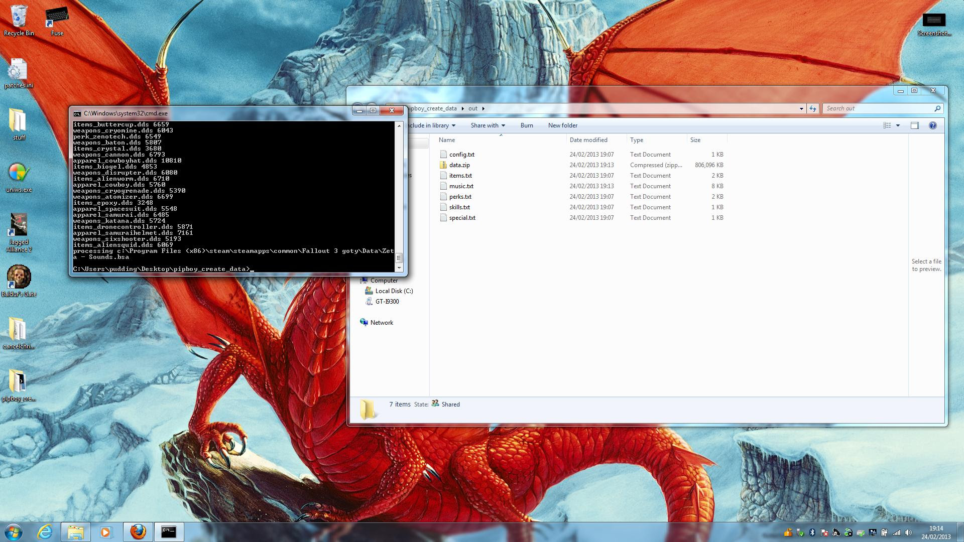
Task: Click the cmd.exe title bar system icon
Action: [x=77, y=113]
